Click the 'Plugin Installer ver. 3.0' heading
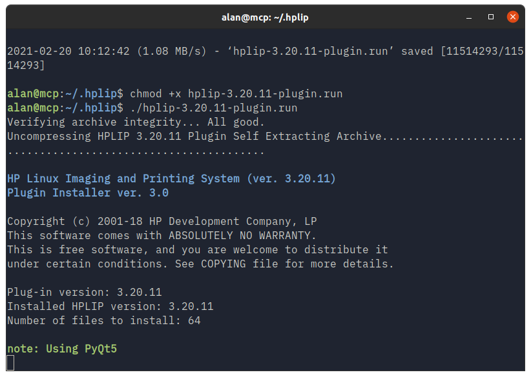The height and width of the screenshot is (377, 531). [x=88, y=193]
